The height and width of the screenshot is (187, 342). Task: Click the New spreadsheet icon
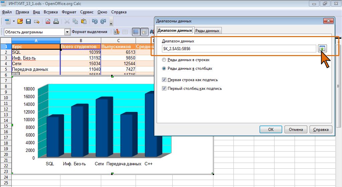click(8, 21)
